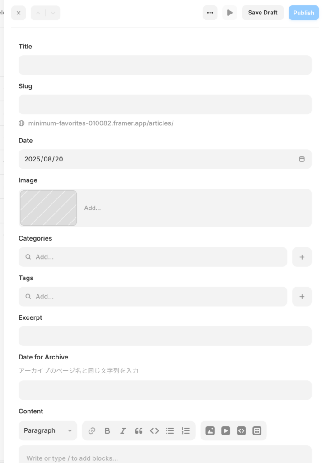Add a new tag with plus button
This screenshot has height=463, width=322.
click(x=302, y=297)
